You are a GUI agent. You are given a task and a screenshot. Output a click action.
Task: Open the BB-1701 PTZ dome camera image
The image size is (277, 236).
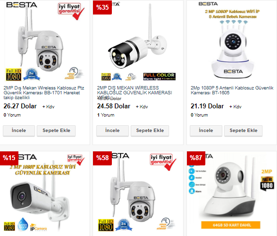pos(45,42)
